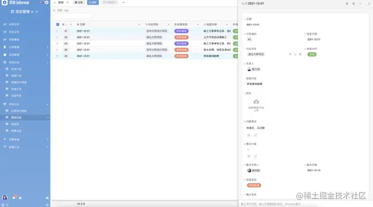This screenshot has width=373, height=207.
Task: Click the edit icon under the second rich text field
Action: point(249,156)
